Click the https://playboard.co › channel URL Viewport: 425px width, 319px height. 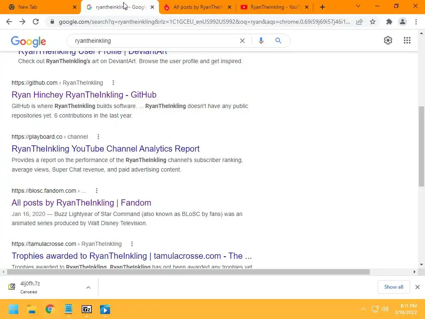(50, 137)
